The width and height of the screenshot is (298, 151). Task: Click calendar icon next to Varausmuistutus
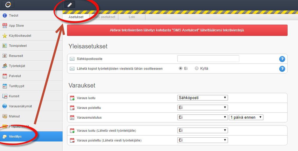(x=72, y=117)
